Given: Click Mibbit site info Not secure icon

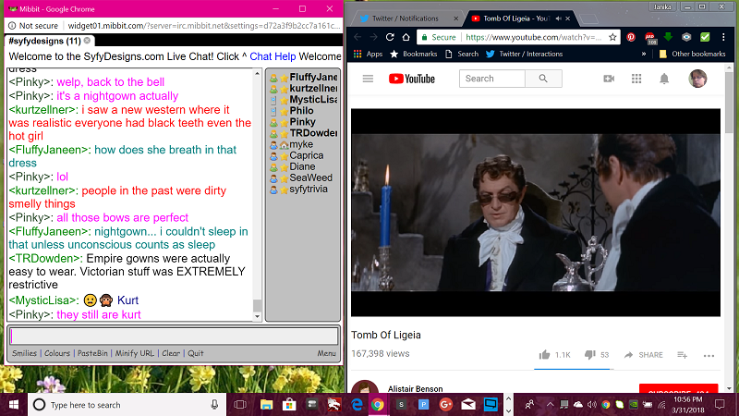Looking at the screenshot, I should pyautogui.click(x=12, y=26).
